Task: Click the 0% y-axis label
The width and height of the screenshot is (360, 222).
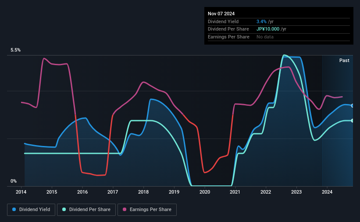Action: [x=14, y=181]
